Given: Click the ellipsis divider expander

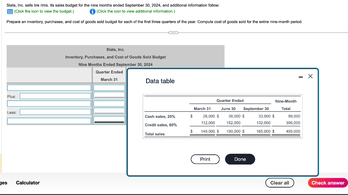Looking at the screenshot, I should tap(173, 33).
